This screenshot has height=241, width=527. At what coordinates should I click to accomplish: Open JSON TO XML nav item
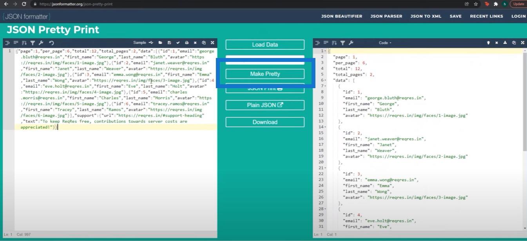point(426,16)
